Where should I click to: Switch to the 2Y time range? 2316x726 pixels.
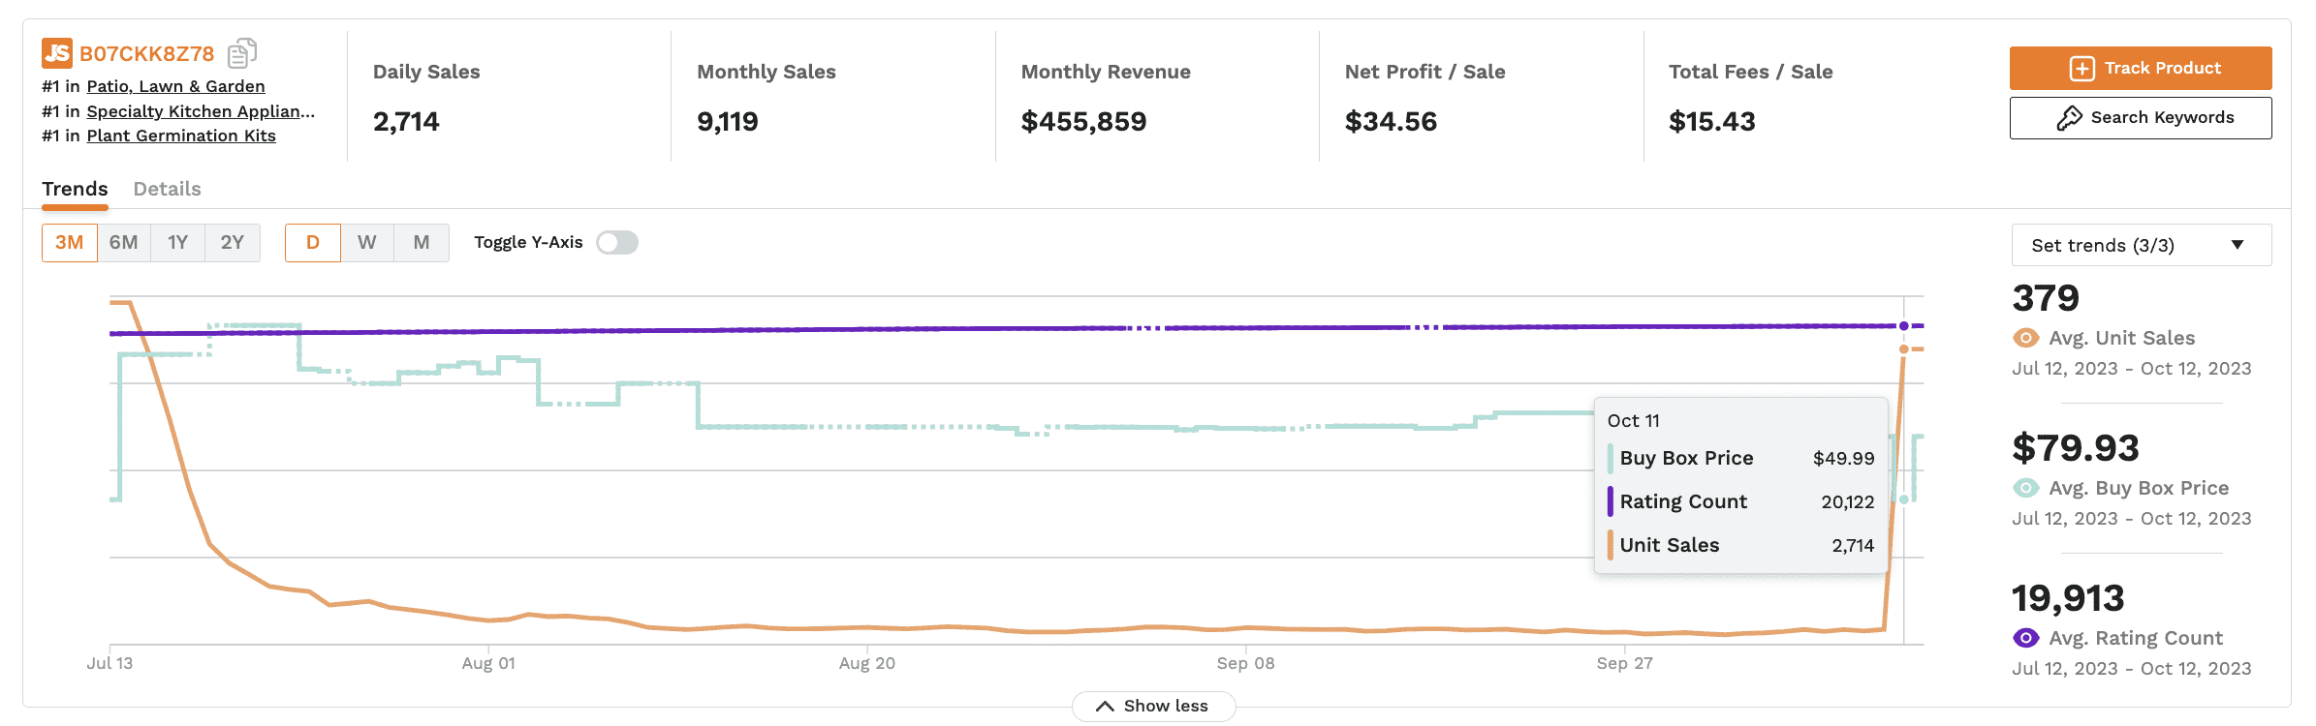(x=232, y=243)
